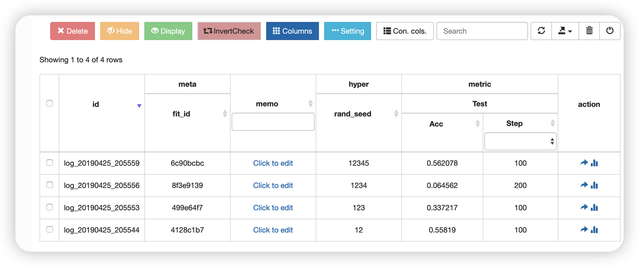This screenshot has width=639, height=267.
Task: Open the Step filter select box
Action: coord(520,141)
